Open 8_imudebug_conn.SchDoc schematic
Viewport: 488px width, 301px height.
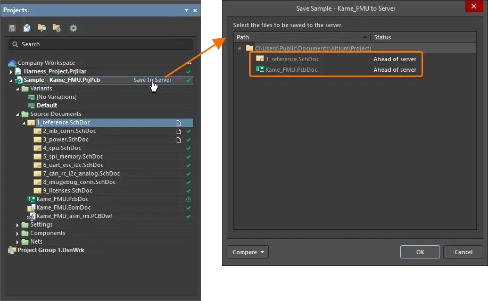tap(79, 182)
